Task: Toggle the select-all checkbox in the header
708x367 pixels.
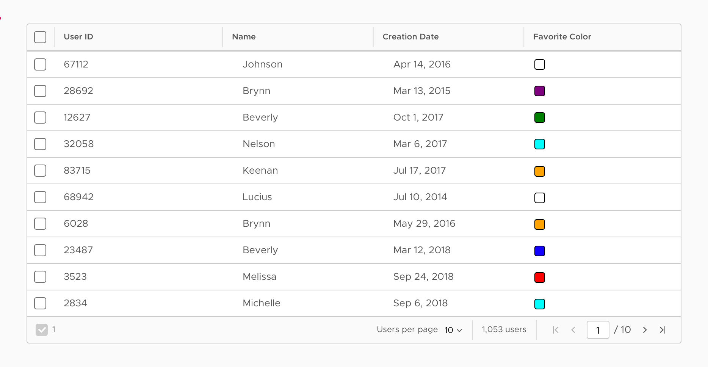Action: (40, 37)
